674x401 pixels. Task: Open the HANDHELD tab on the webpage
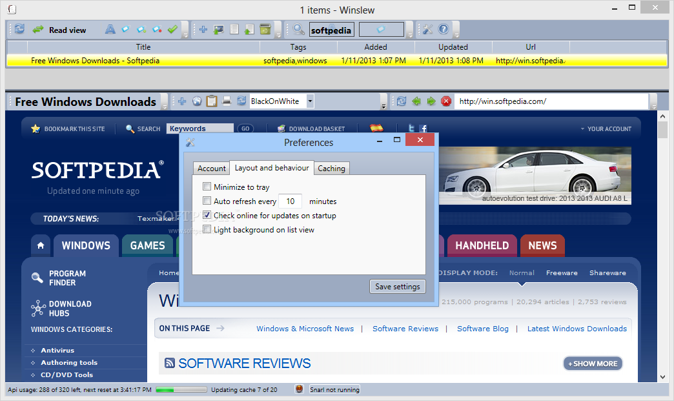pyautogui.click(x=482, y=246)
